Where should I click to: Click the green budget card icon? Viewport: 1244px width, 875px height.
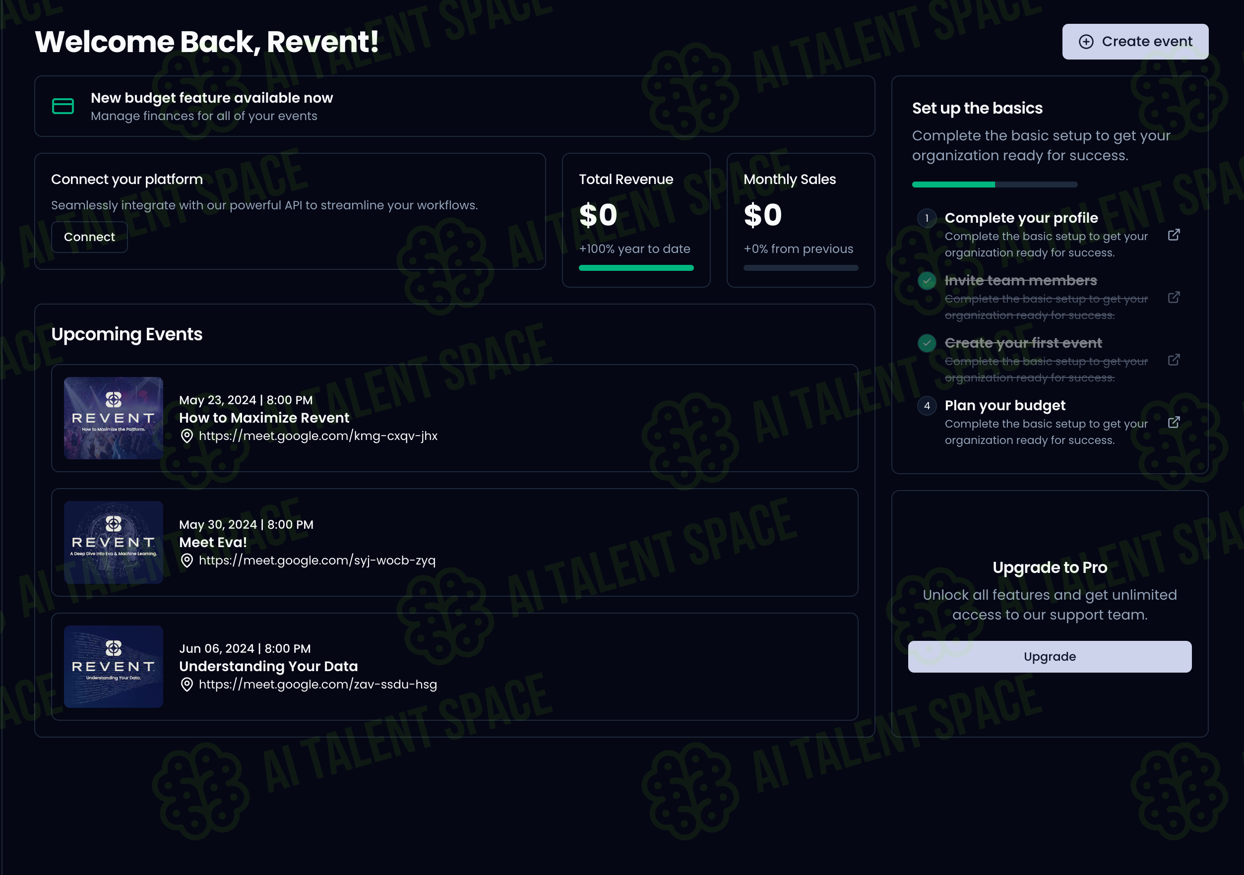coord(63,106)
